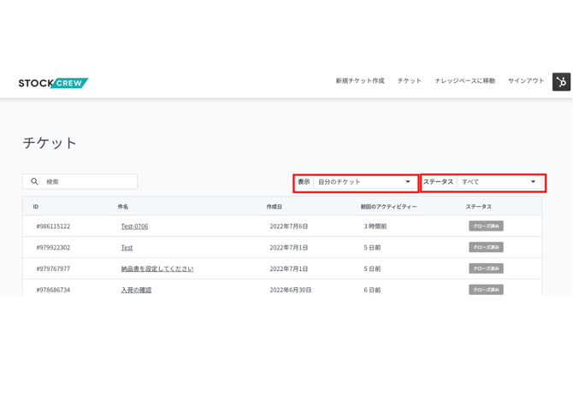
Task: Click the STOCKCREW logo
Action: tap(53, 83)
